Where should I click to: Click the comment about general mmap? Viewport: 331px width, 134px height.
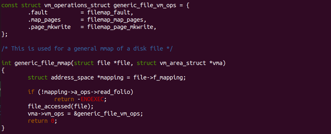[87, 49]
